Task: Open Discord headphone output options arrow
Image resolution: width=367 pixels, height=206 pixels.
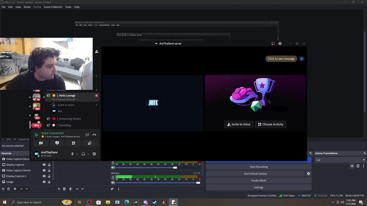Action: coord(88,154)
